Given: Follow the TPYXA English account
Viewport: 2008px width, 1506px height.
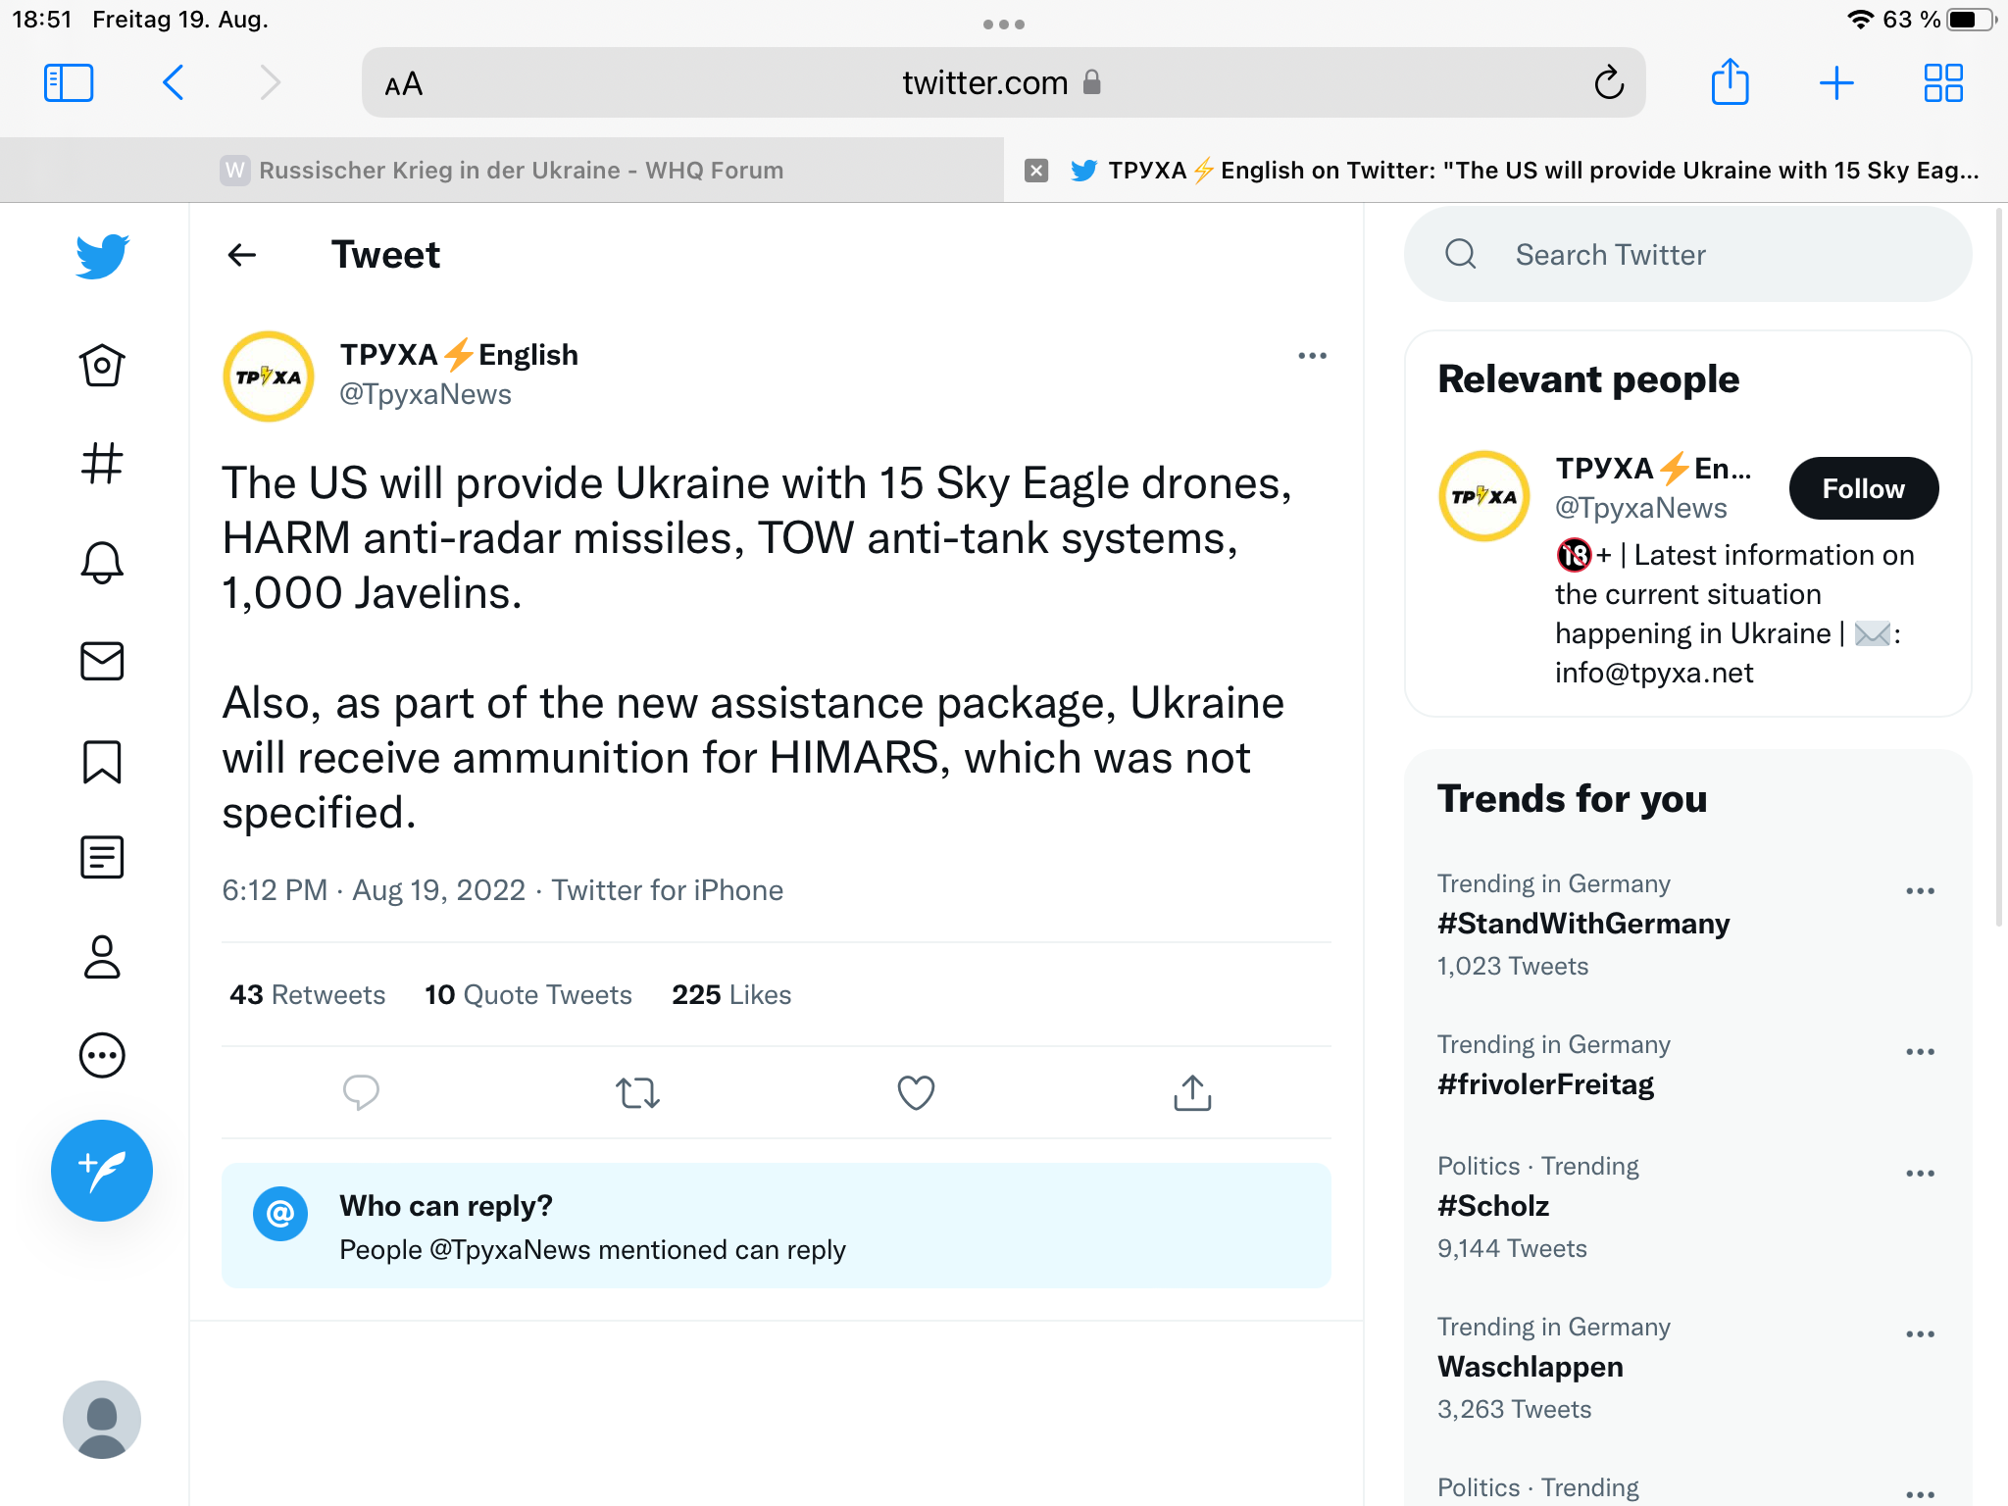Looking at the screenshot, I should [x=1863, y=488].
